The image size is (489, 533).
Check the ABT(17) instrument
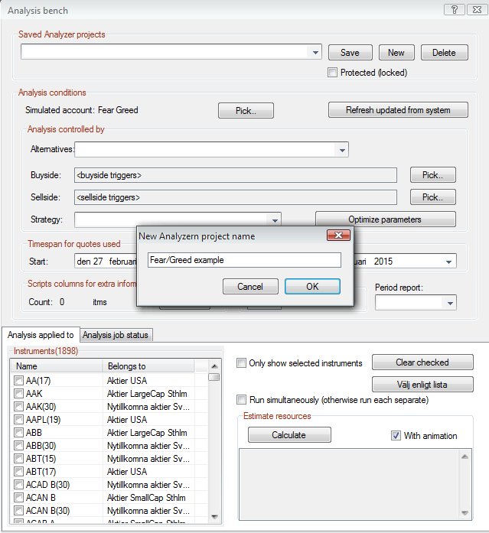[18, 472]
